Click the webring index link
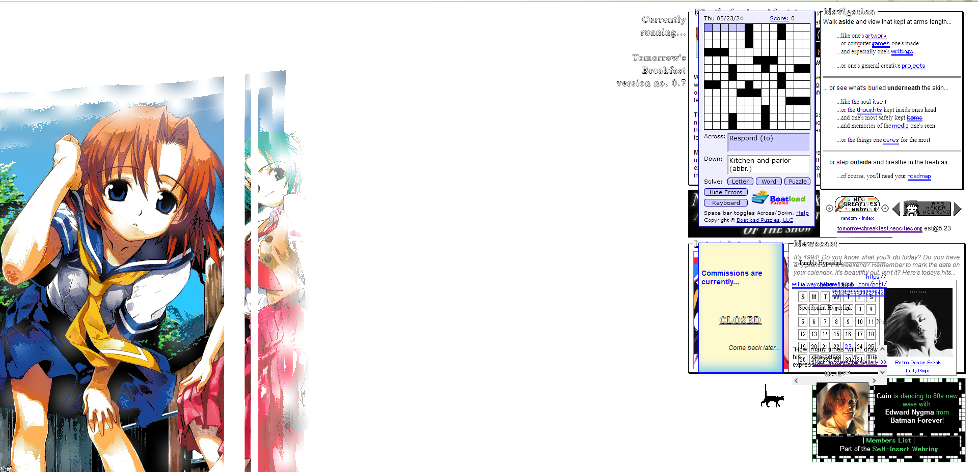The image size is (978, 472). [868, 218]
